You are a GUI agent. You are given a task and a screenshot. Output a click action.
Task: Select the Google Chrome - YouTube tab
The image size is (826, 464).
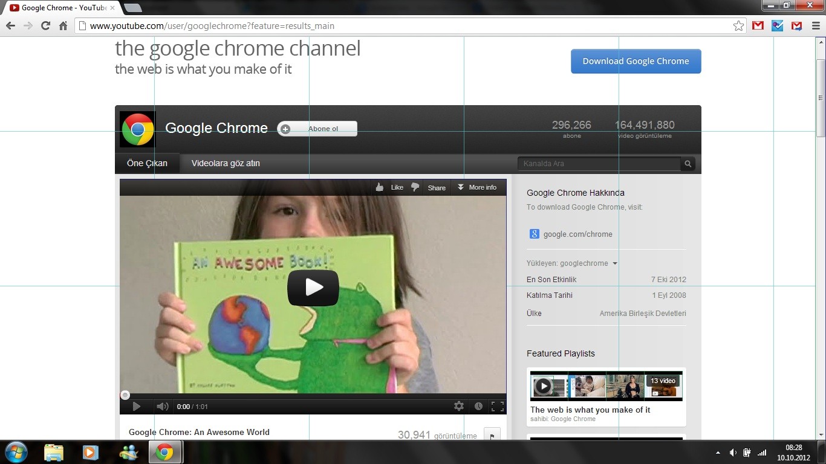[59, 8]
